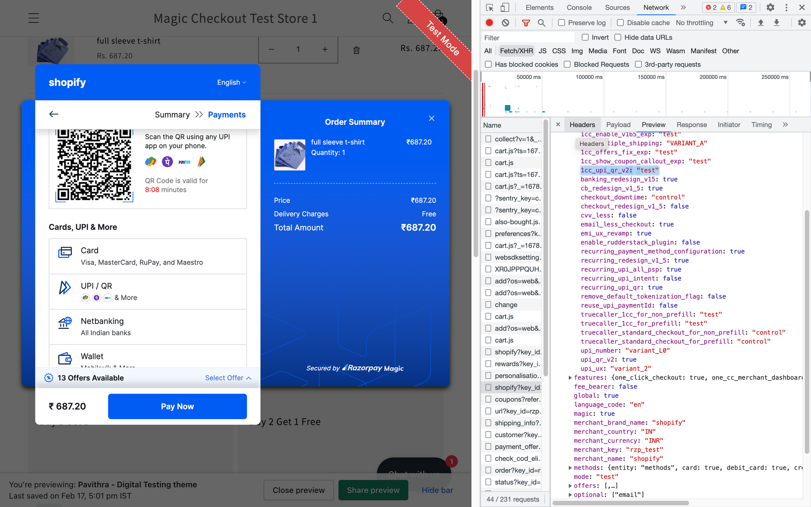Image resolution: width=811 pixels, height=507 pixels.
Task: Click the Filter input field
Action: (528, 38)
